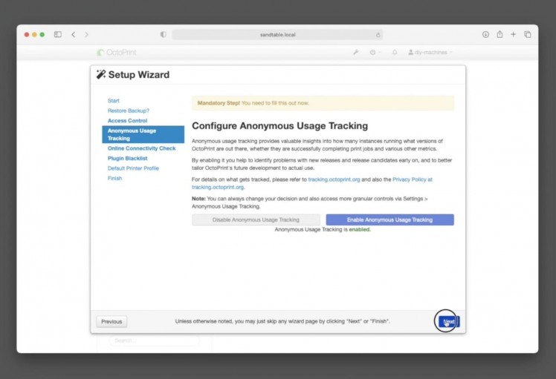Select the Access Control wizard step
This screenshot has width=556, height=379.
coord(127,120)
